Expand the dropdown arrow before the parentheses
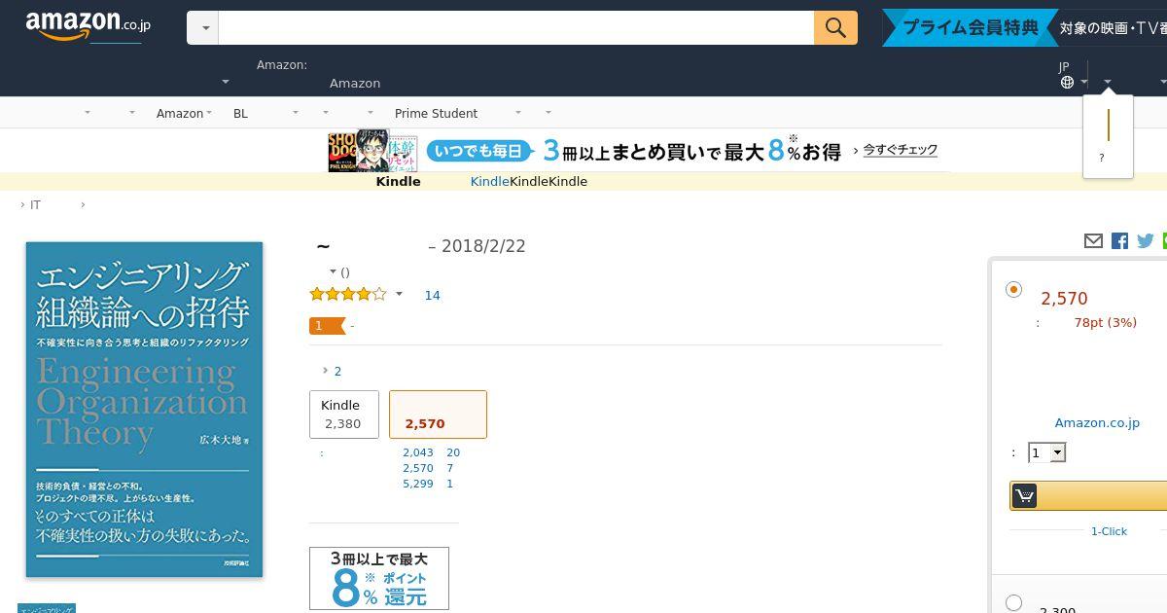 coord(334,271)
